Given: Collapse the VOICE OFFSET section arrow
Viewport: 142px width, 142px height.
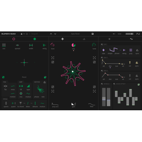Looking at the screenshot, I should click(114, 84).
